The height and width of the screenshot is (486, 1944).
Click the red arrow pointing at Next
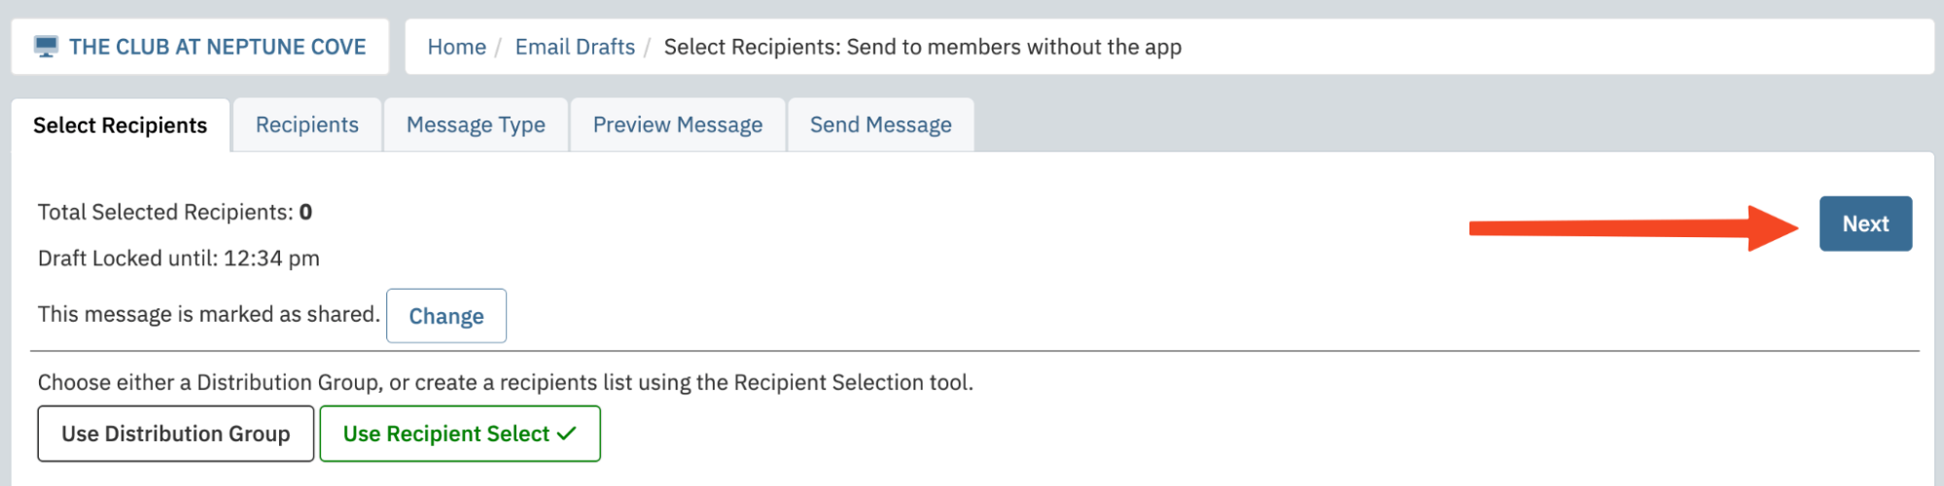(1634, 228)
